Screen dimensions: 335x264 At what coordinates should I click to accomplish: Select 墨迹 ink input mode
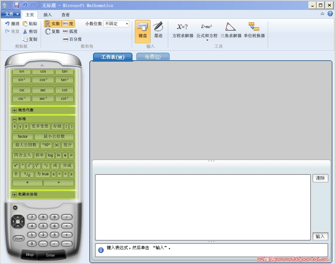(158, 30)
